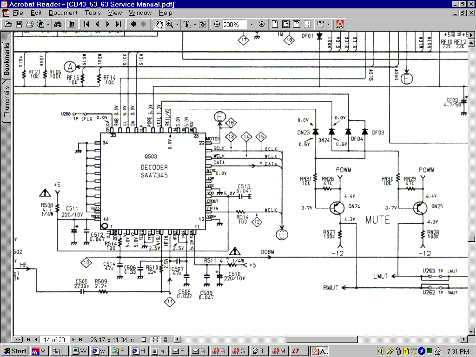This screenshot has width=476, height=357.
Task: Select the Hand tool
Action: tap(159, 24)
